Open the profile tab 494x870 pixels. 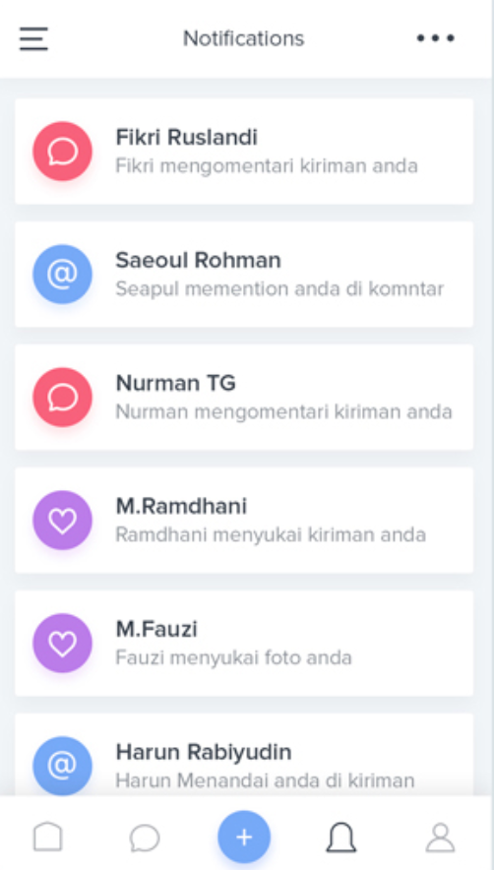(440, 837)
